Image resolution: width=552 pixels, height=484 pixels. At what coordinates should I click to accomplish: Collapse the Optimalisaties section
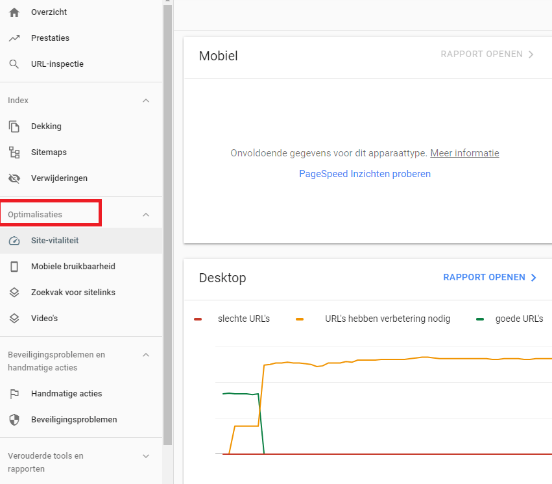[x=146, y=213]
